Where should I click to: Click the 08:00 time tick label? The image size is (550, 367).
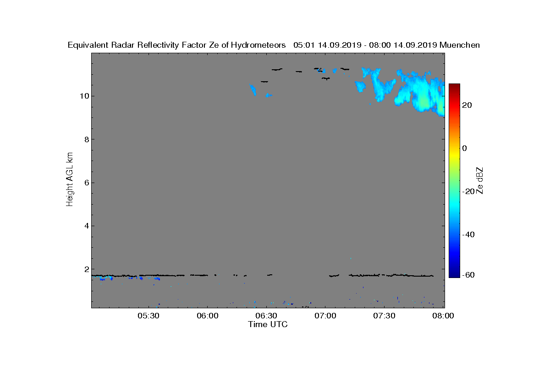[x=444, y=316]
